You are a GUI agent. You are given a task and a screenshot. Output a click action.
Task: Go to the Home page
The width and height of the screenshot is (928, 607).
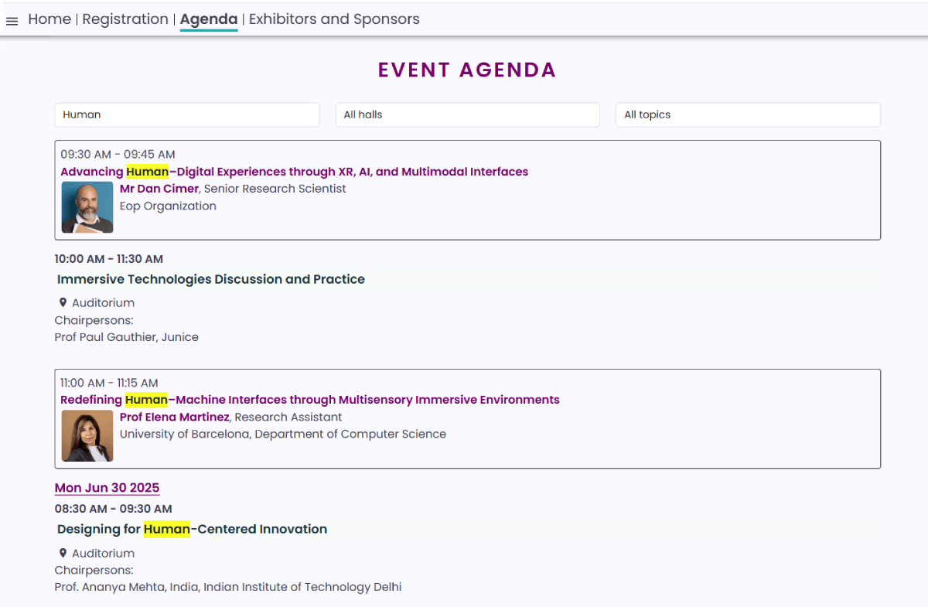point(49,19)
